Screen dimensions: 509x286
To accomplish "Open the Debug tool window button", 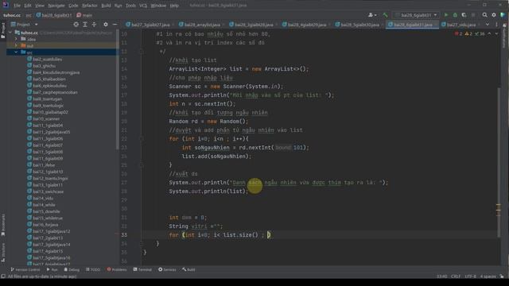I will click(72, 269).
